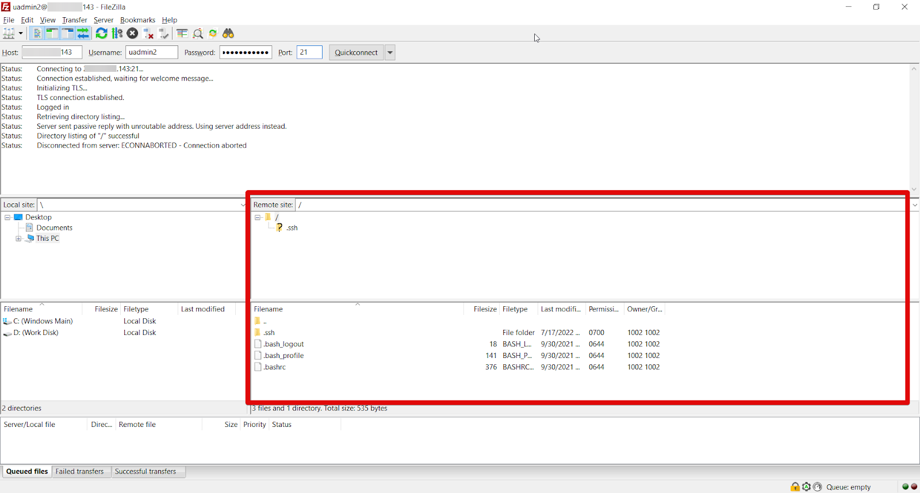The width and height of the screenshot is (920, 493).
Task: Select the remote root folder in tree
Action: pyautogui.click(x=277, y=217)
